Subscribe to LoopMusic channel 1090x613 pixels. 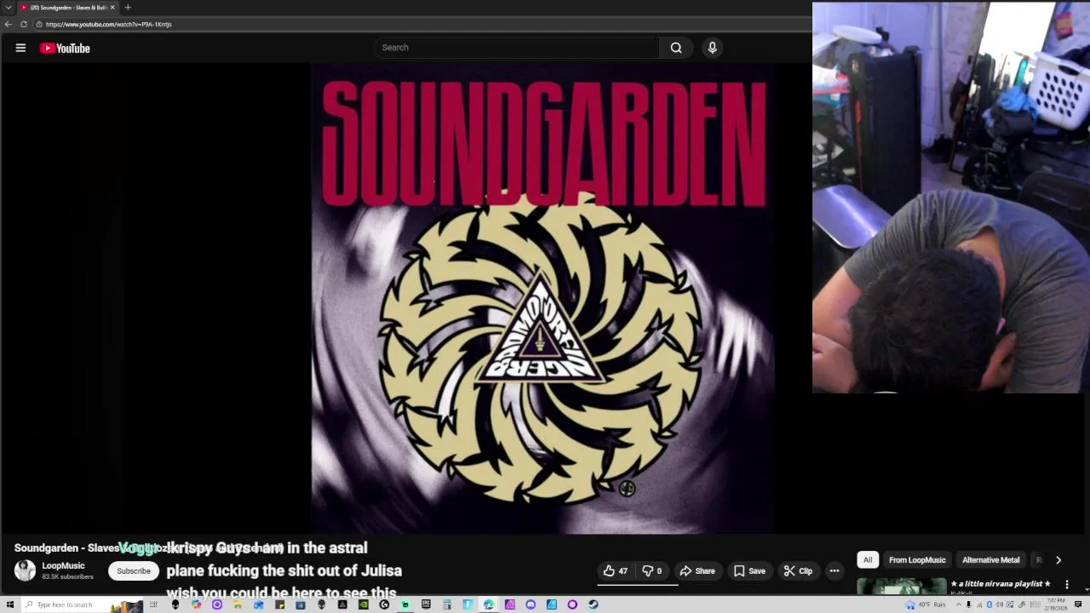click(x=134, y=571)
